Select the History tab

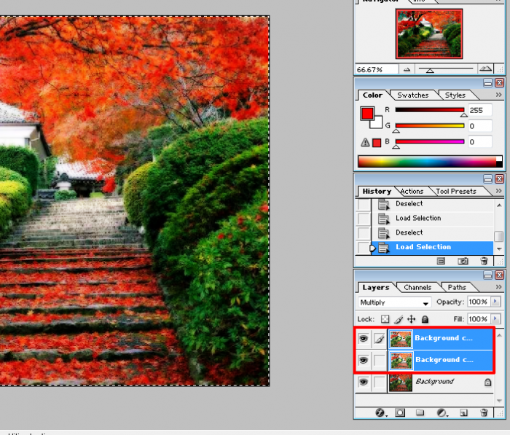coord(377,192)
